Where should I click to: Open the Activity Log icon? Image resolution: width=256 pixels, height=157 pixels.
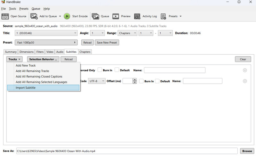pyautogui.click(x=137, y=16)
